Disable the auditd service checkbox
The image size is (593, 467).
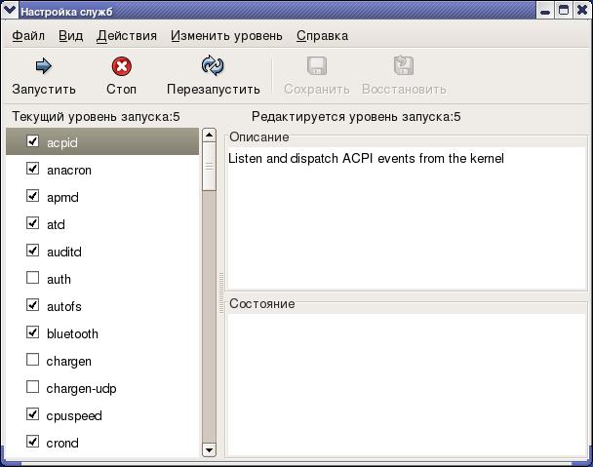coord(32,250)
